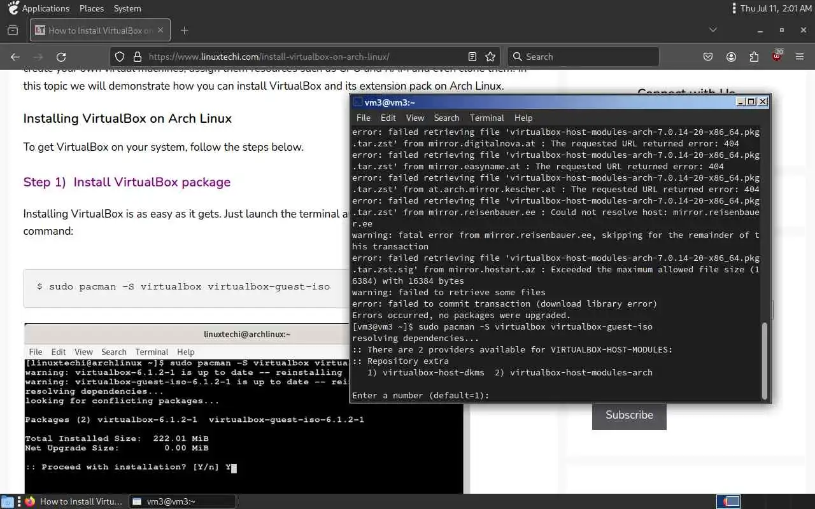Open the System menu in top panel
The height and width of the screenshot is (509, 815).
coord(127,8)
